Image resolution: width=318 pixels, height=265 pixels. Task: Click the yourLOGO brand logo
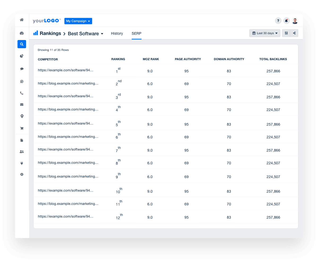pyautogui.click(x=47, y=21)
